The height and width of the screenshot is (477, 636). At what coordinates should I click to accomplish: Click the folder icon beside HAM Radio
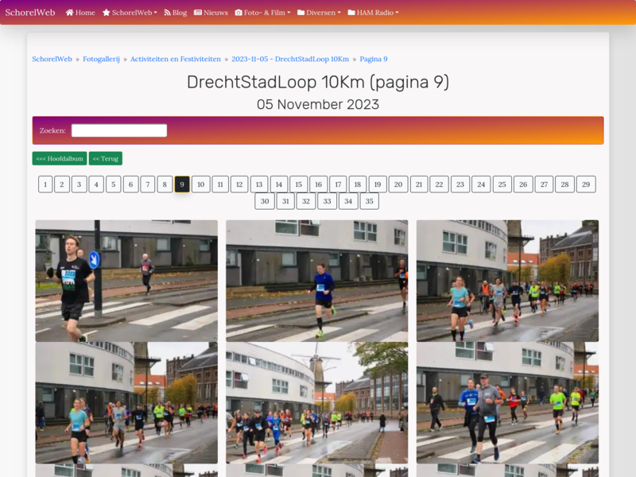click(351, 13)
